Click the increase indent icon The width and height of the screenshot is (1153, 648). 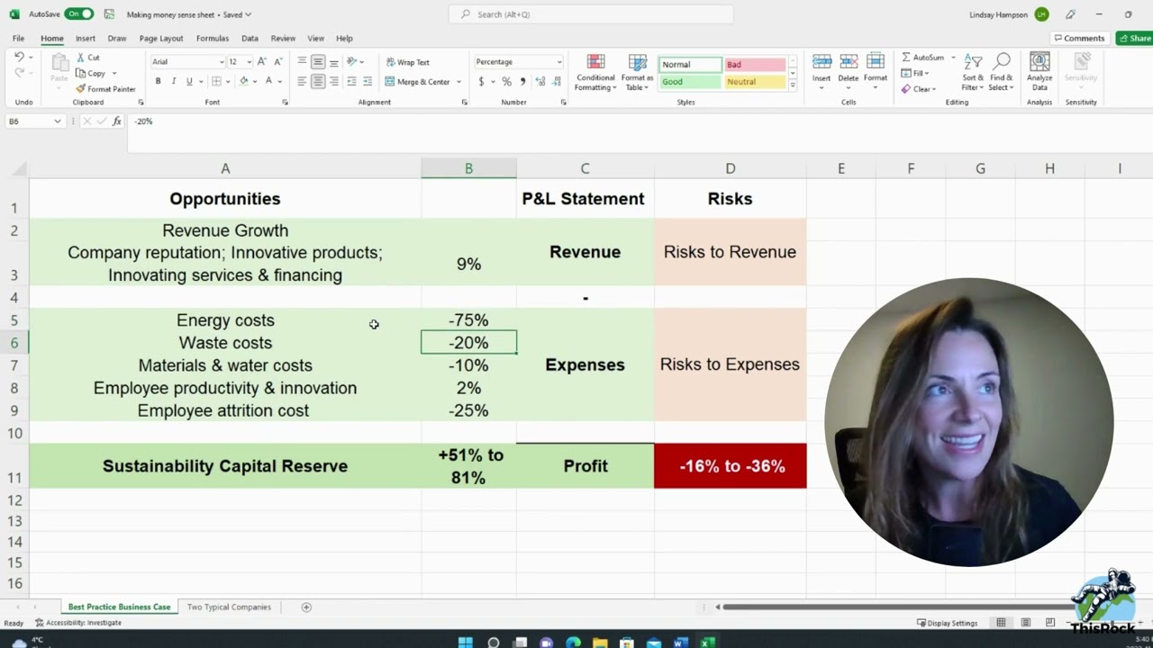[367, 81]
